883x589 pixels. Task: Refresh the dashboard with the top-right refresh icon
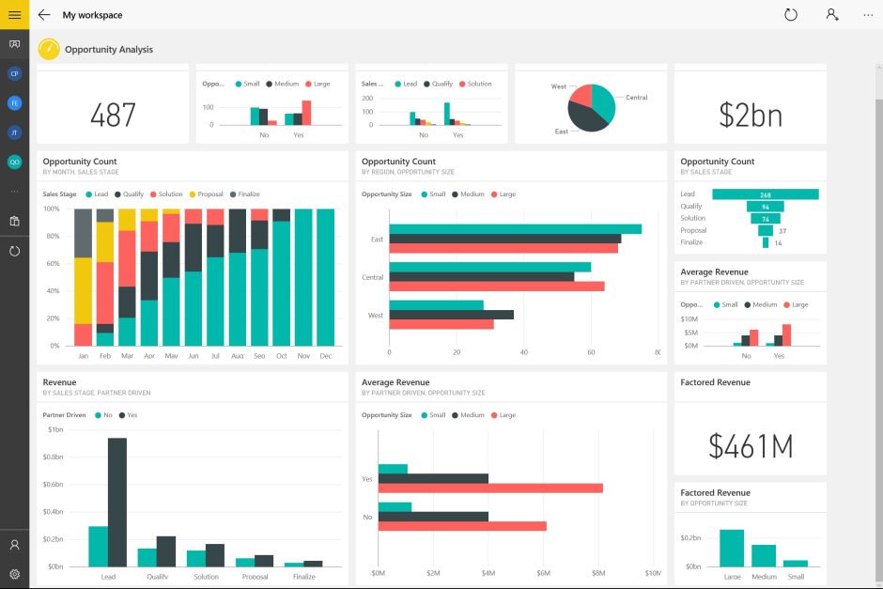(791, 14)
